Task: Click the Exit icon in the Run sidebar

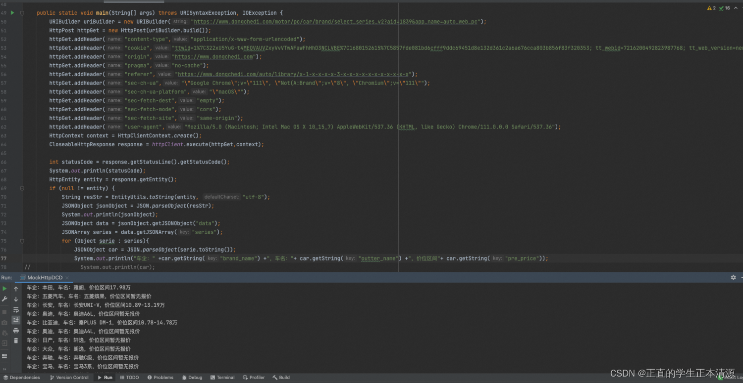Action: pyautogui.click(x=4, y=343)
